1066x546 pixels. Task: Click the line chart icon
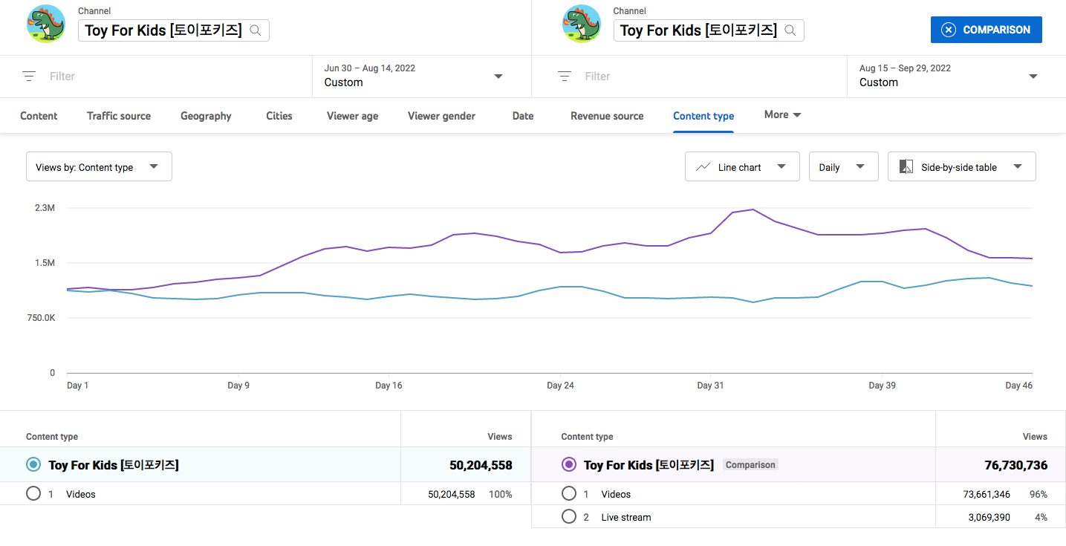(703, 167)
